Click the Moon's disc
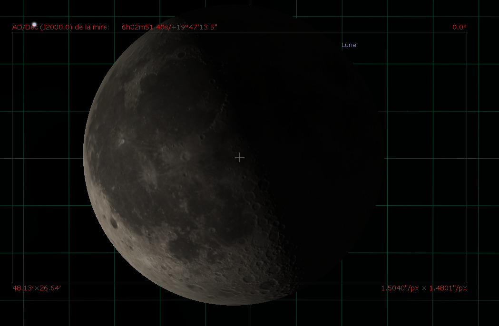 (x=234, y=155)
